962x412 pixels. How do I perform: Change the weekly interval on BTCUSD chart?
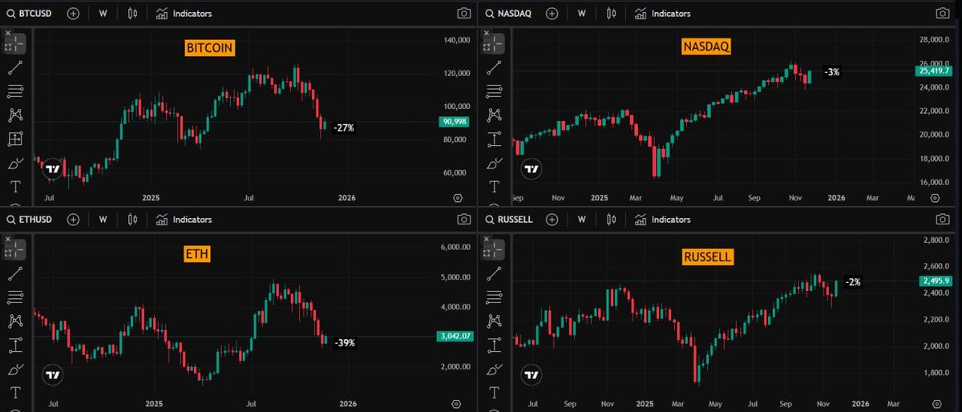click(103, 14)
